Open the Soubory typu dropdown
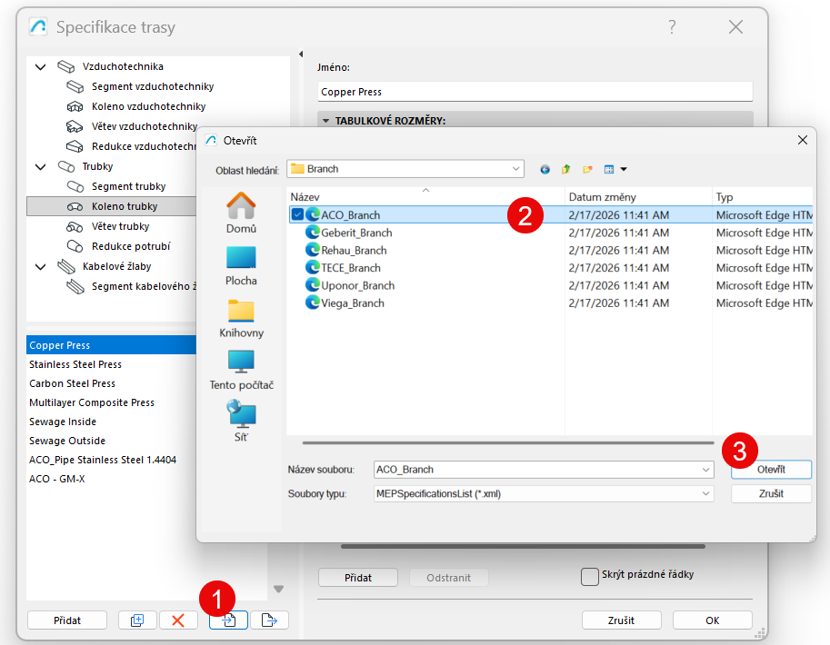This screenshot has height=645, width=830. point(705,493)
